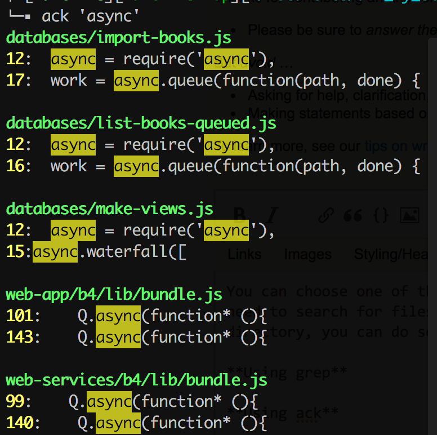Click line 101 Q.async result
The width and height of the screenshot is (437, 435).
tap(136, 316)
